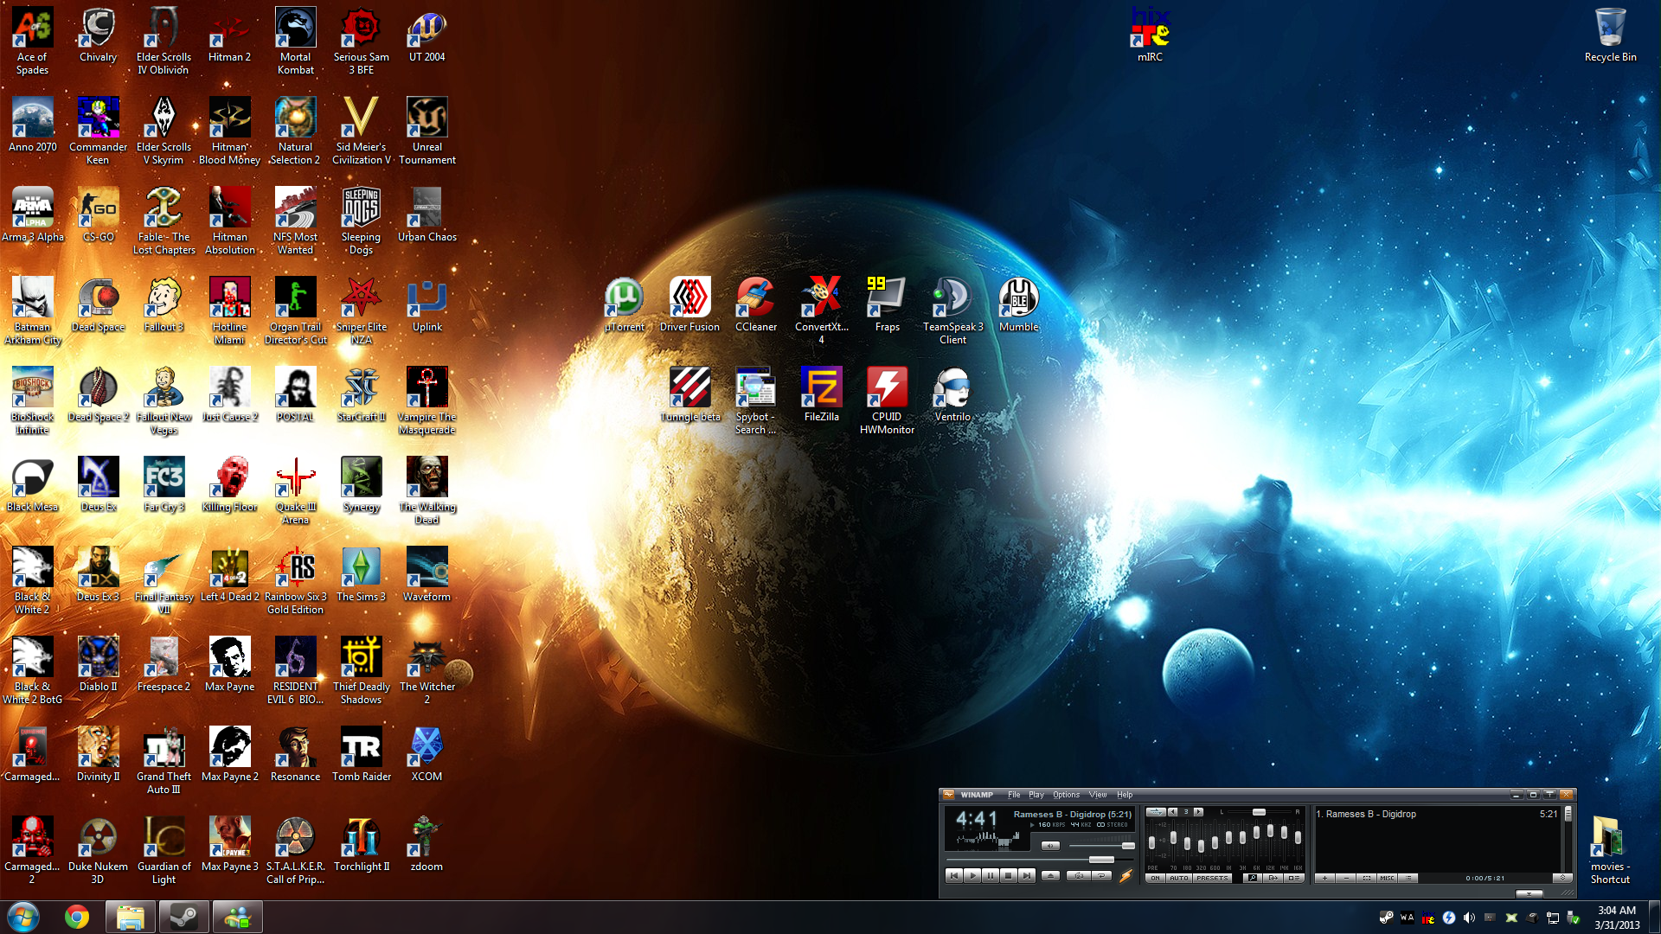The image size is (1661, 934).
Task: Pause the track in Winamp
Action: click(x=991, y=876)
